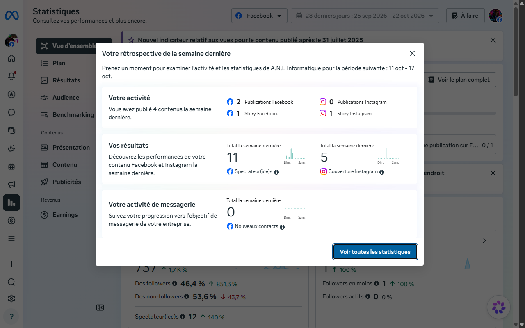Open the hamburger all-tools menu icon
This screenshot has width=525, height=328.
coord(11,239)
